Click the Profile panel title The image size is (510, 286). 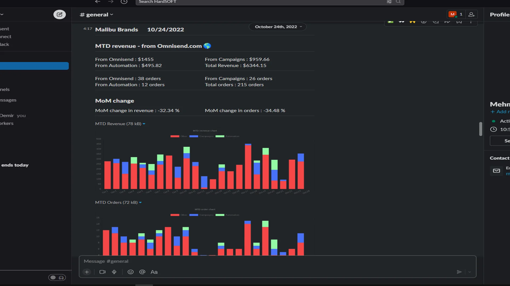coord(500,15)
